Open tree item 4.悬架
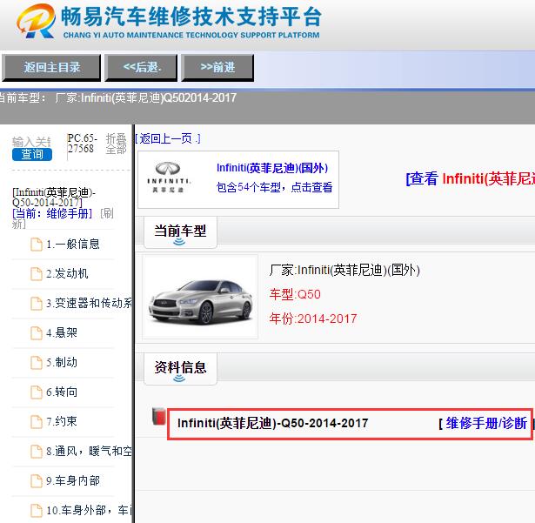 [x=62, y=332]
